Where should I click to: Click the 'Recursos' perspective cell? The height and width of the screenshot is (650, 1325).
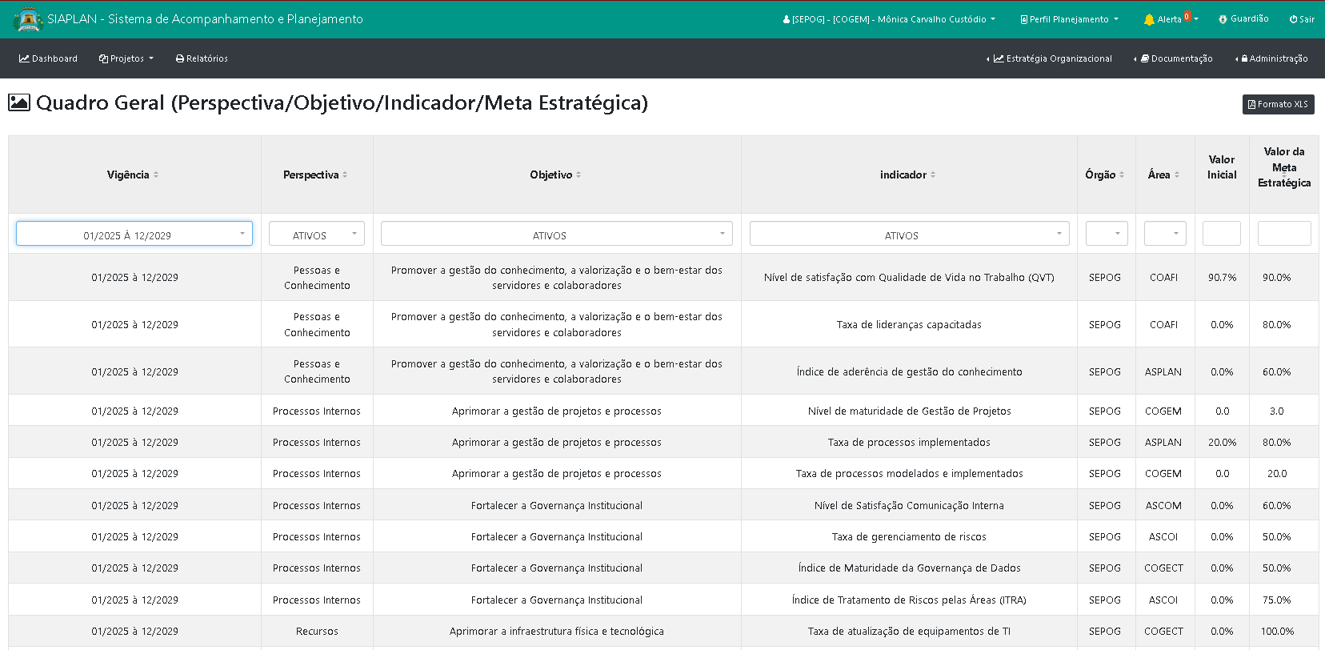coord(317,632)
